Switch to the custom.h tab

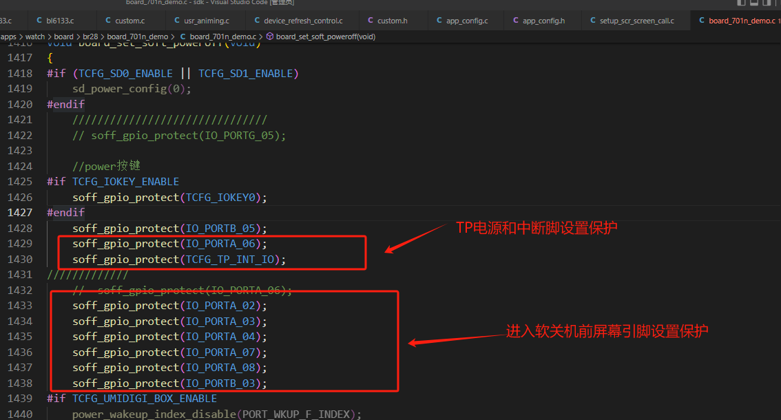pos(392,21)
